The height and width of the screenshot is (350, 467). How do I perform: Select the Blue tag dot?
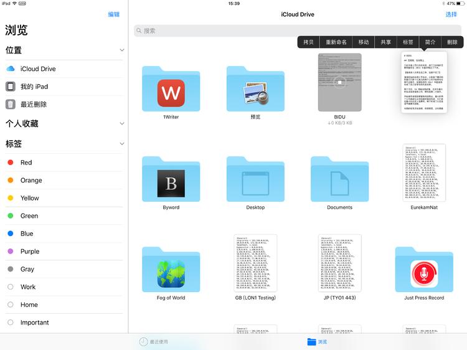point(11,234)
